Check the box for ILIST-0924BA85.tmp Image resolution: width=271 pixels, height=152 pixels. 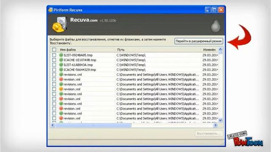click(x=54, y=55)
